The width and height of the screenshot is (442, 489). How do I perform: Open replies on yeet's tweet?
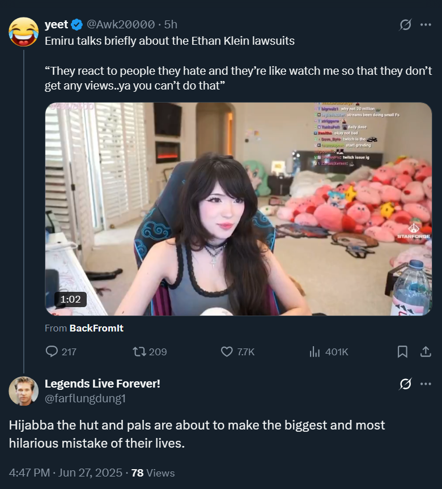pos(61,351)
